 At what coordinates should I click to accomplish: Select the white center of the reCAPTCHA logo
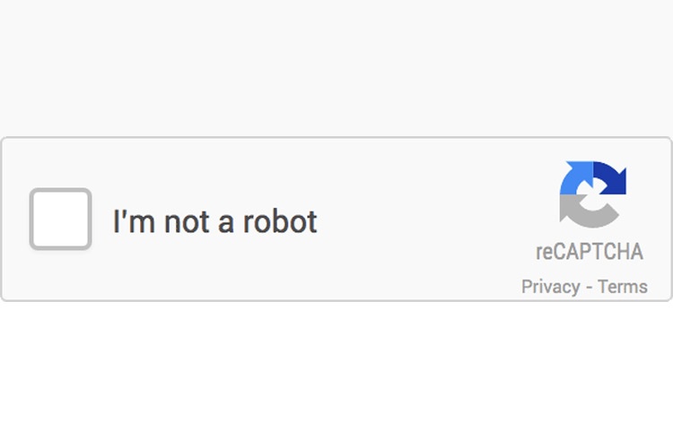click(x=593, y=195)
